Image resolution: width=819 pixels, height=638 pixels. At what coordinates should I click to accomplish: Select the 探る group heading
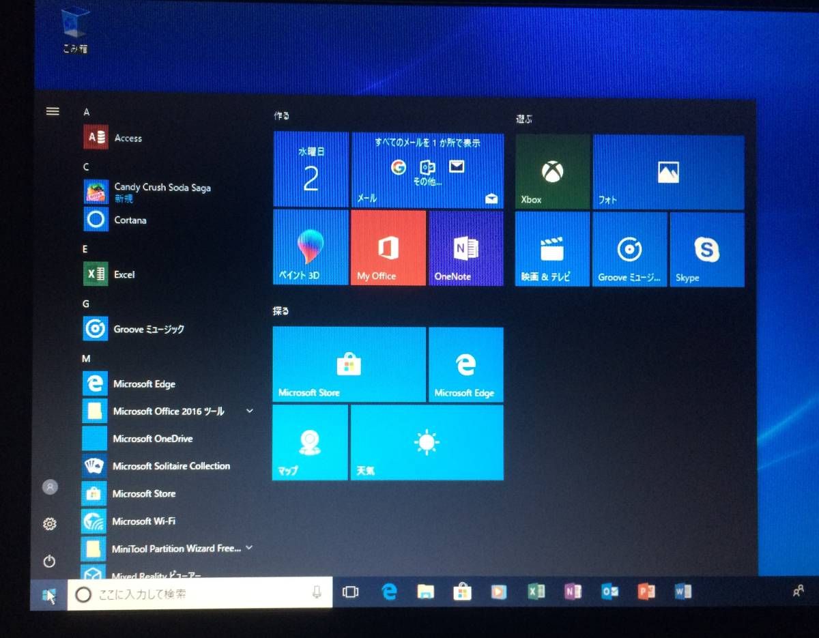tap(281, 311)
